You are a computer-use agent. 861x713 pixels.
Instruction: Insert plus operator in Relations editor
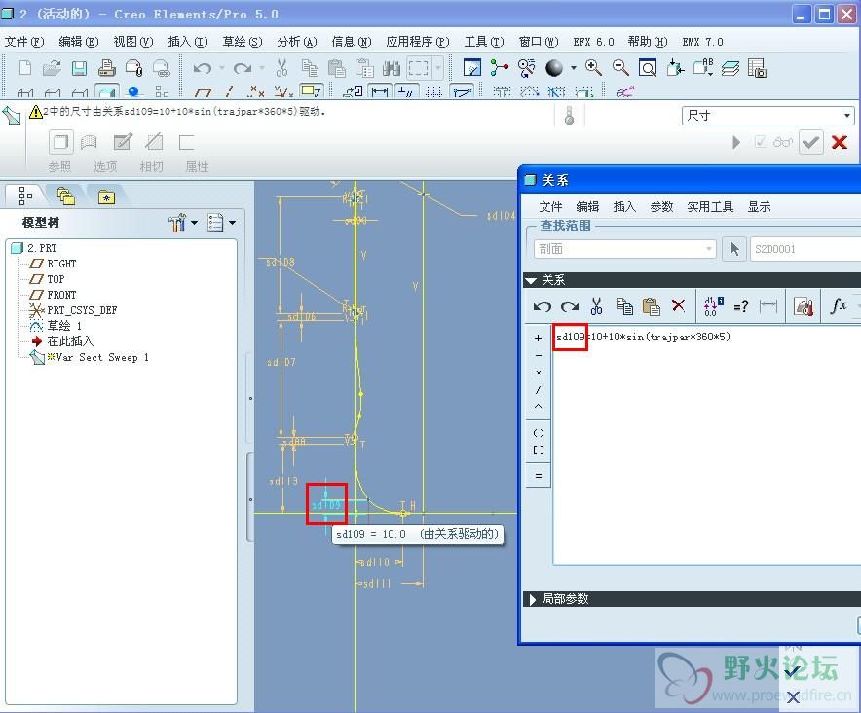pos(538,338)
